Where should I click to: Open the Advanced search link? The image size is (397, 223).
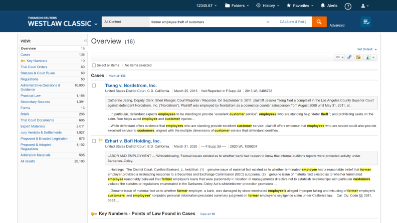click(x=337, y=25)
